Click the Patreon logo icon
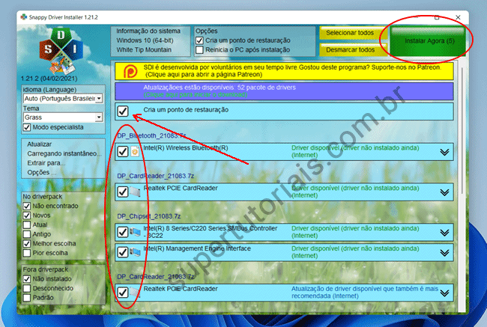The width and height of the screenshot is (487, 327). tap(128, 71)
